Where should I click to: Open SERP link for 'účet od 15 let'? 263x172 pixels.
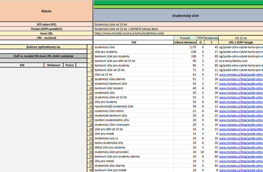241,74
